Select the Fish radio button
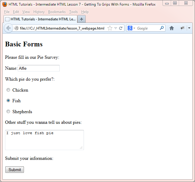The image size is (195, 182). tap(8, 100)
